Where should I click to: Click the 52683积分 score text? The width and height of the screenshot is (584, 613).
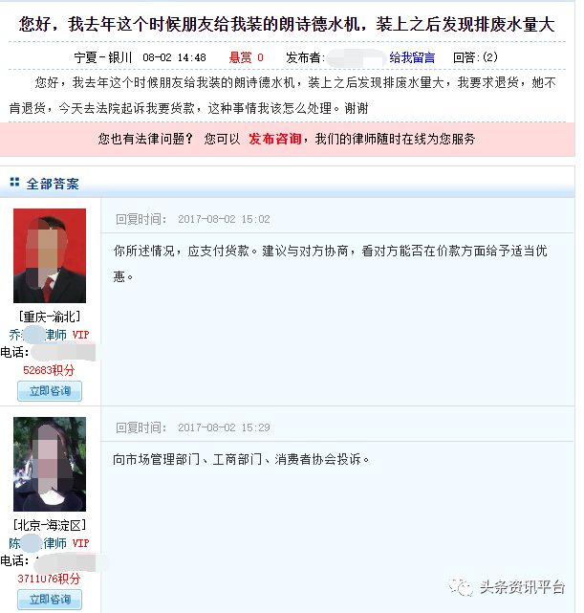coord(49,370)
